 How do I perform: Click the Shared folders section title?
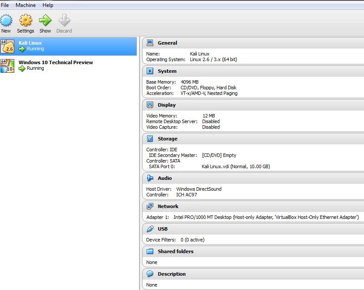176,251
